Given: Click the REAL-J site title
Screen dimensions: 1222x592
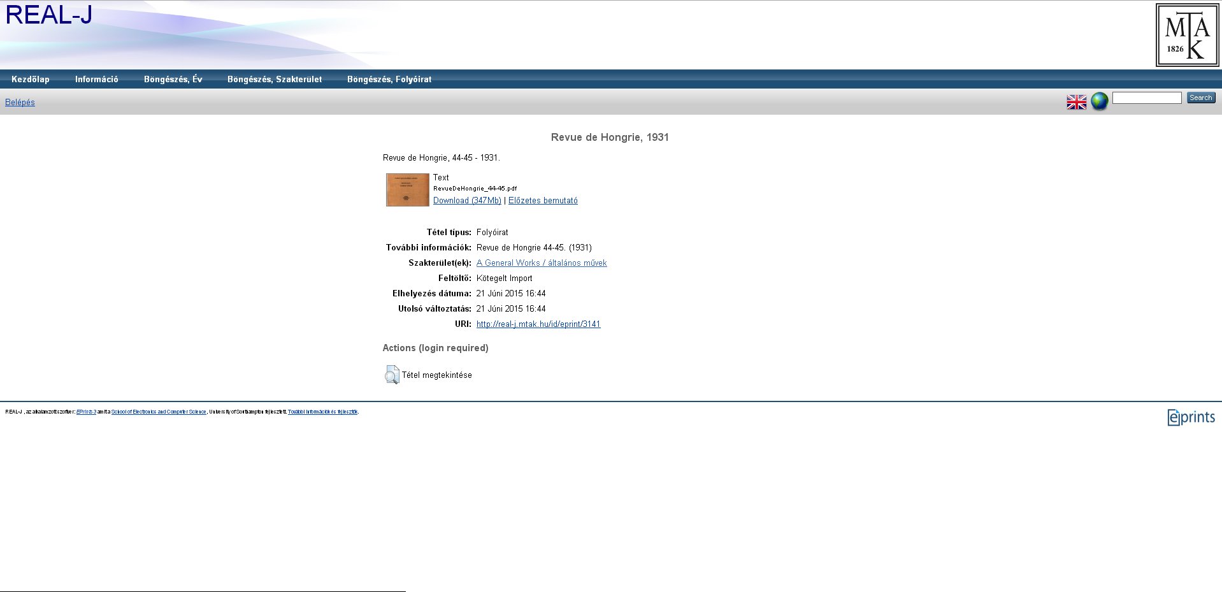Looking at the screenshot, I should [x=48, y=15].
